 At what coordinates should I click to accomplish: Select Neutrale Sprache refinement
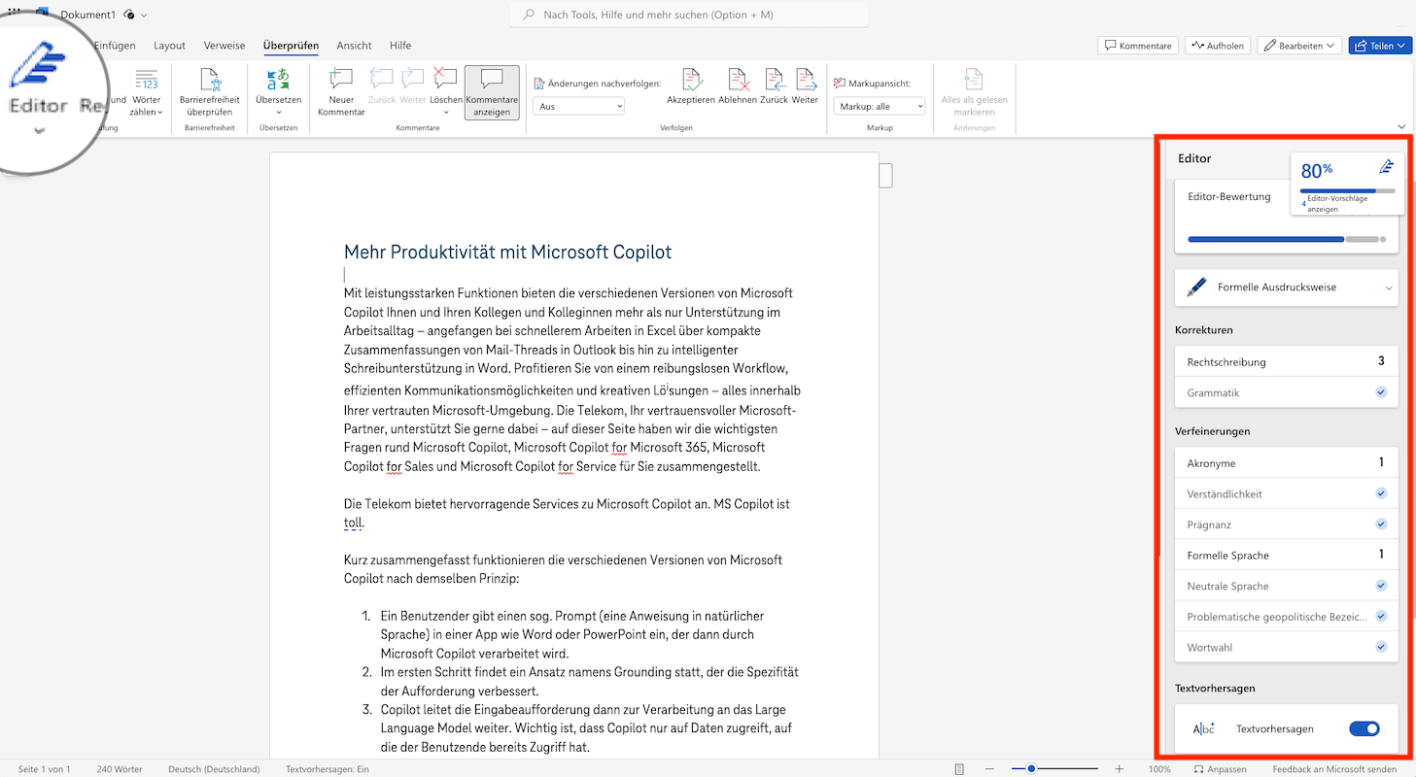pos(1287,586)
